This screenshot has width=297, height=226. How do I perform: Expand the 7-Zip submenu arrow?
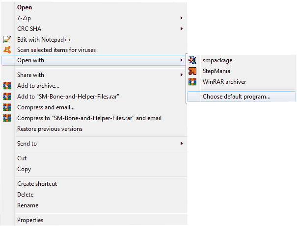182,18
